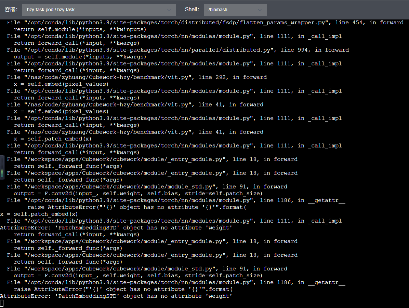This screenshot has width=409, height=308.
Task: Click the terminal cursor block at bottom
Action: [2, 303]
